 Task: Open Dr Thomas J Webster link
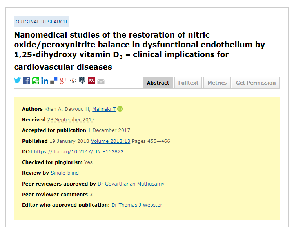coord(137,205)
